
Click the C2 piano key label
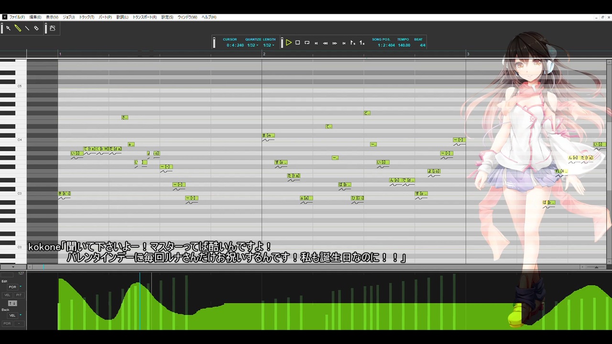click(20, 247)
